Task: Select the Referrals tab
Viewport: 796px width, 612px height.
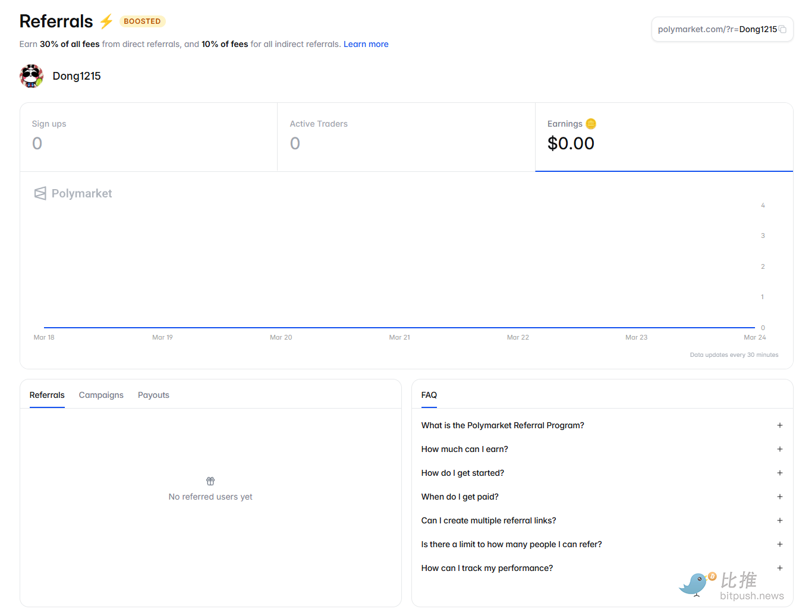Action: coord(47,395)
